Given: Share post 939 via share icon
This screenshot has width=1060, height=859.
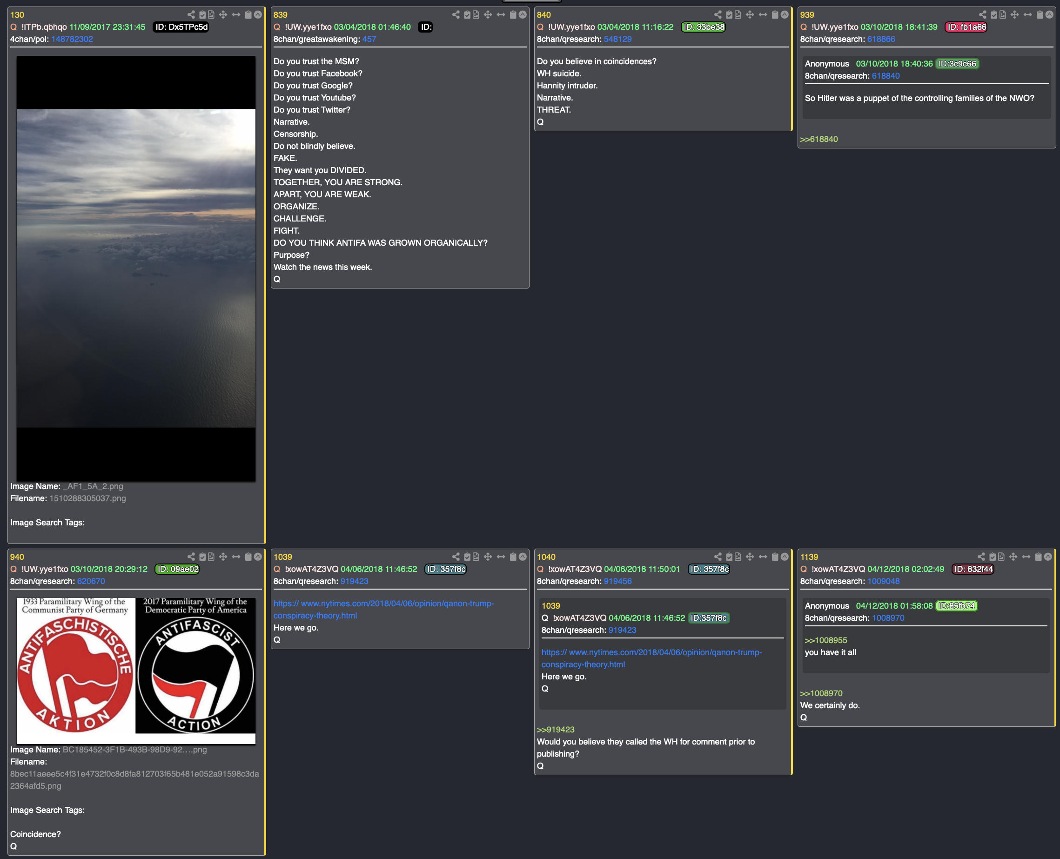Looking at the screenshot, I should coord(983,15).
